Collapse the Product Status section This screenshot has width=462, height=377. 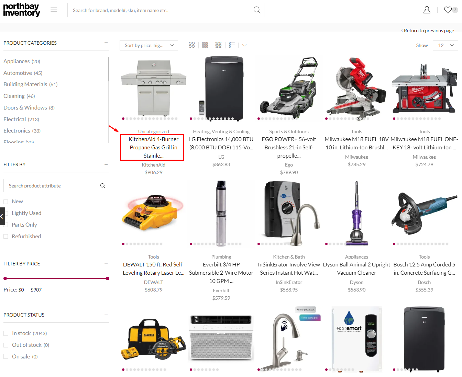[x=106, y=315]
